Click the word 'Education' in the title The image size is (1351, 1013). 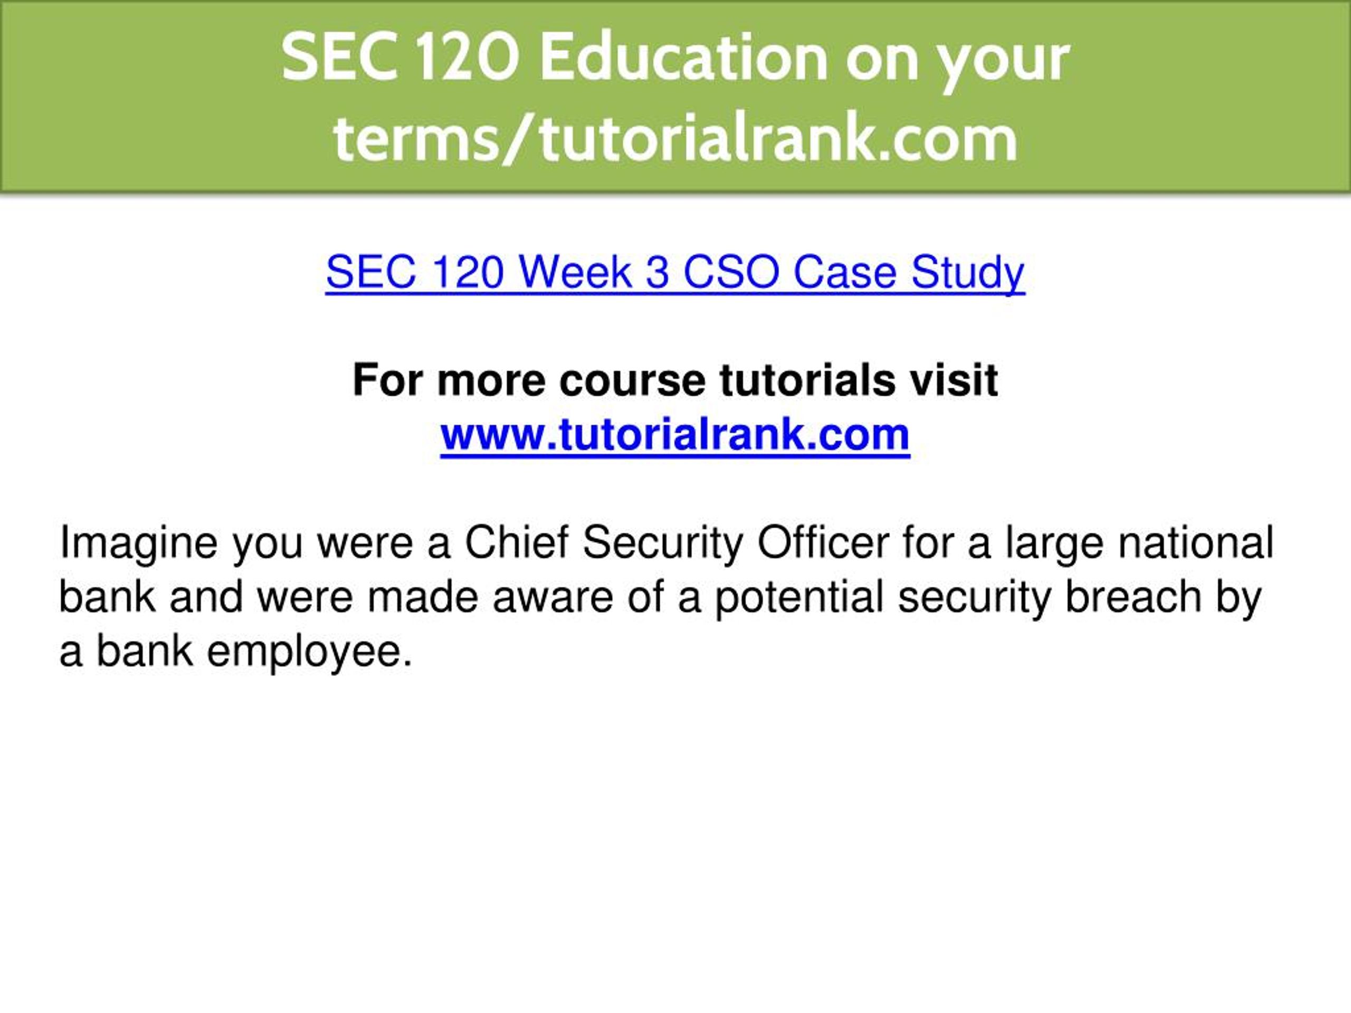pyautogui.click(x=683, y=58)
